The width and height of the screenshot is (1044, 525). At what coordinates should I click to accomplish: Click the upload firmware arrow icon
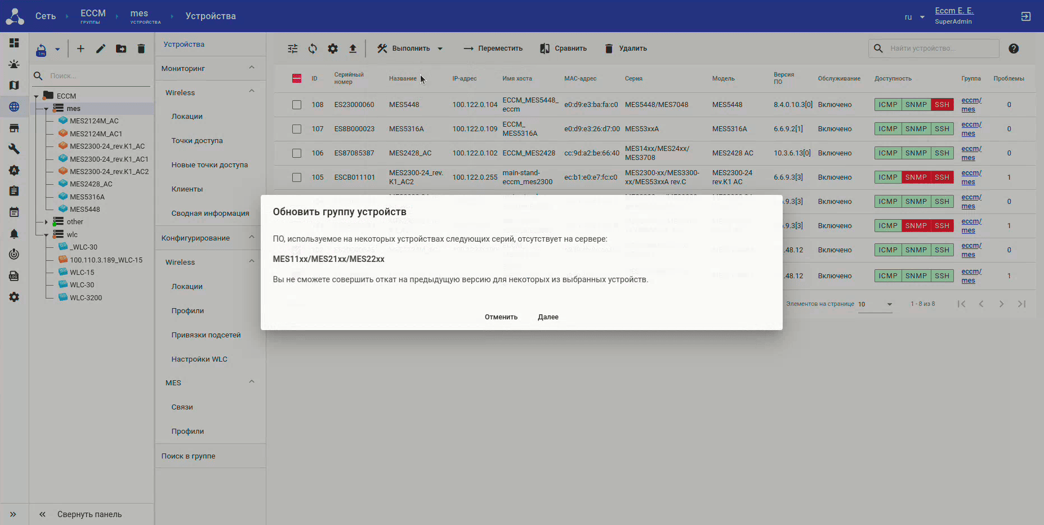(353, 48)
